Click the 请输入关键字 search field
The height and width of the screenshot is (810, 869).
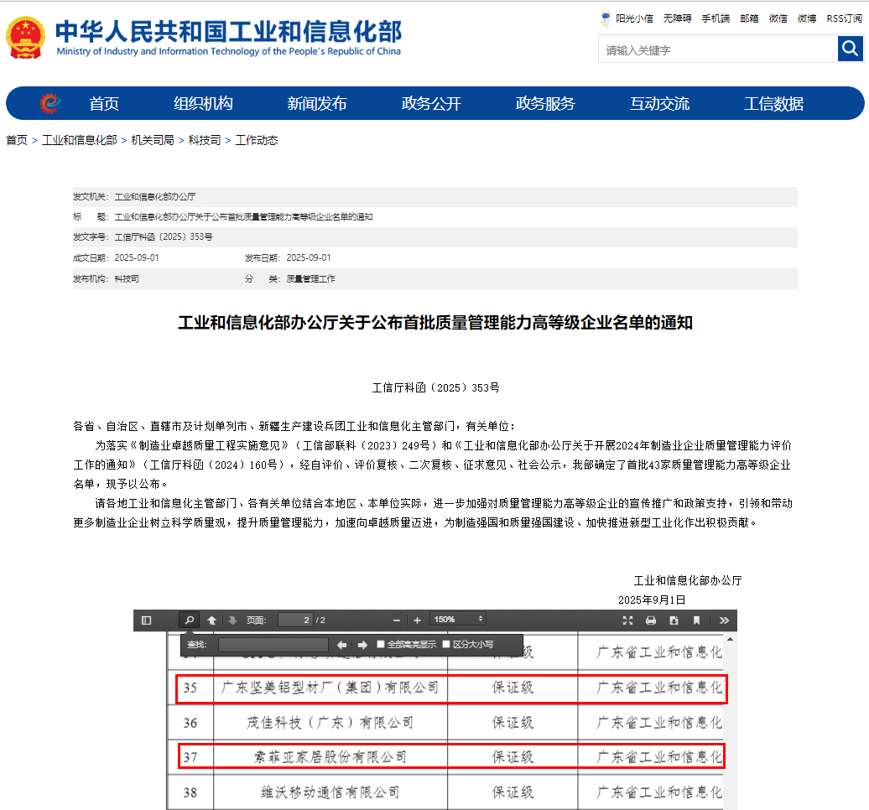pyautogui.click(x=717, y=50)
